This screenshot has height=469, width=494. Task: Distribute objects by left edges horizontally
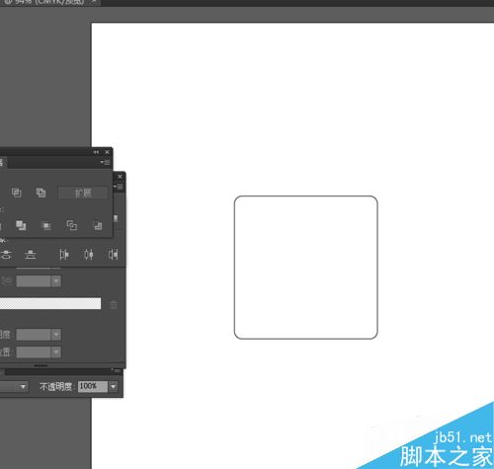tap(64, 254)
